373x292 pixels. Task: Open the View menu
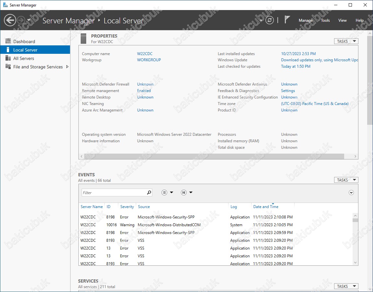pos(342,20)
